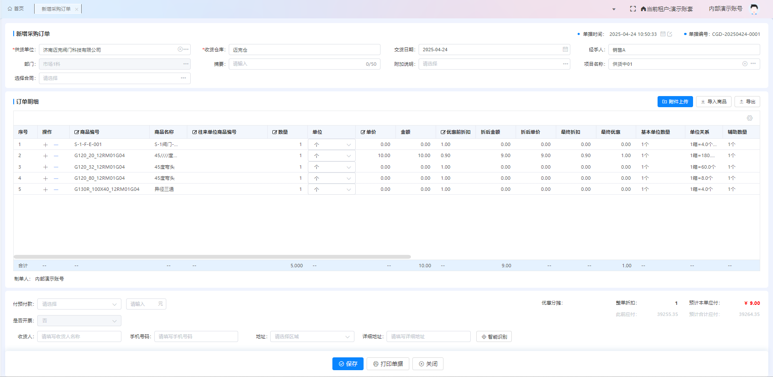This screenshot has width=773, height=377.
Task: Click ellipsis picker in 项目名称 field
Action: (x=753, y=64)
